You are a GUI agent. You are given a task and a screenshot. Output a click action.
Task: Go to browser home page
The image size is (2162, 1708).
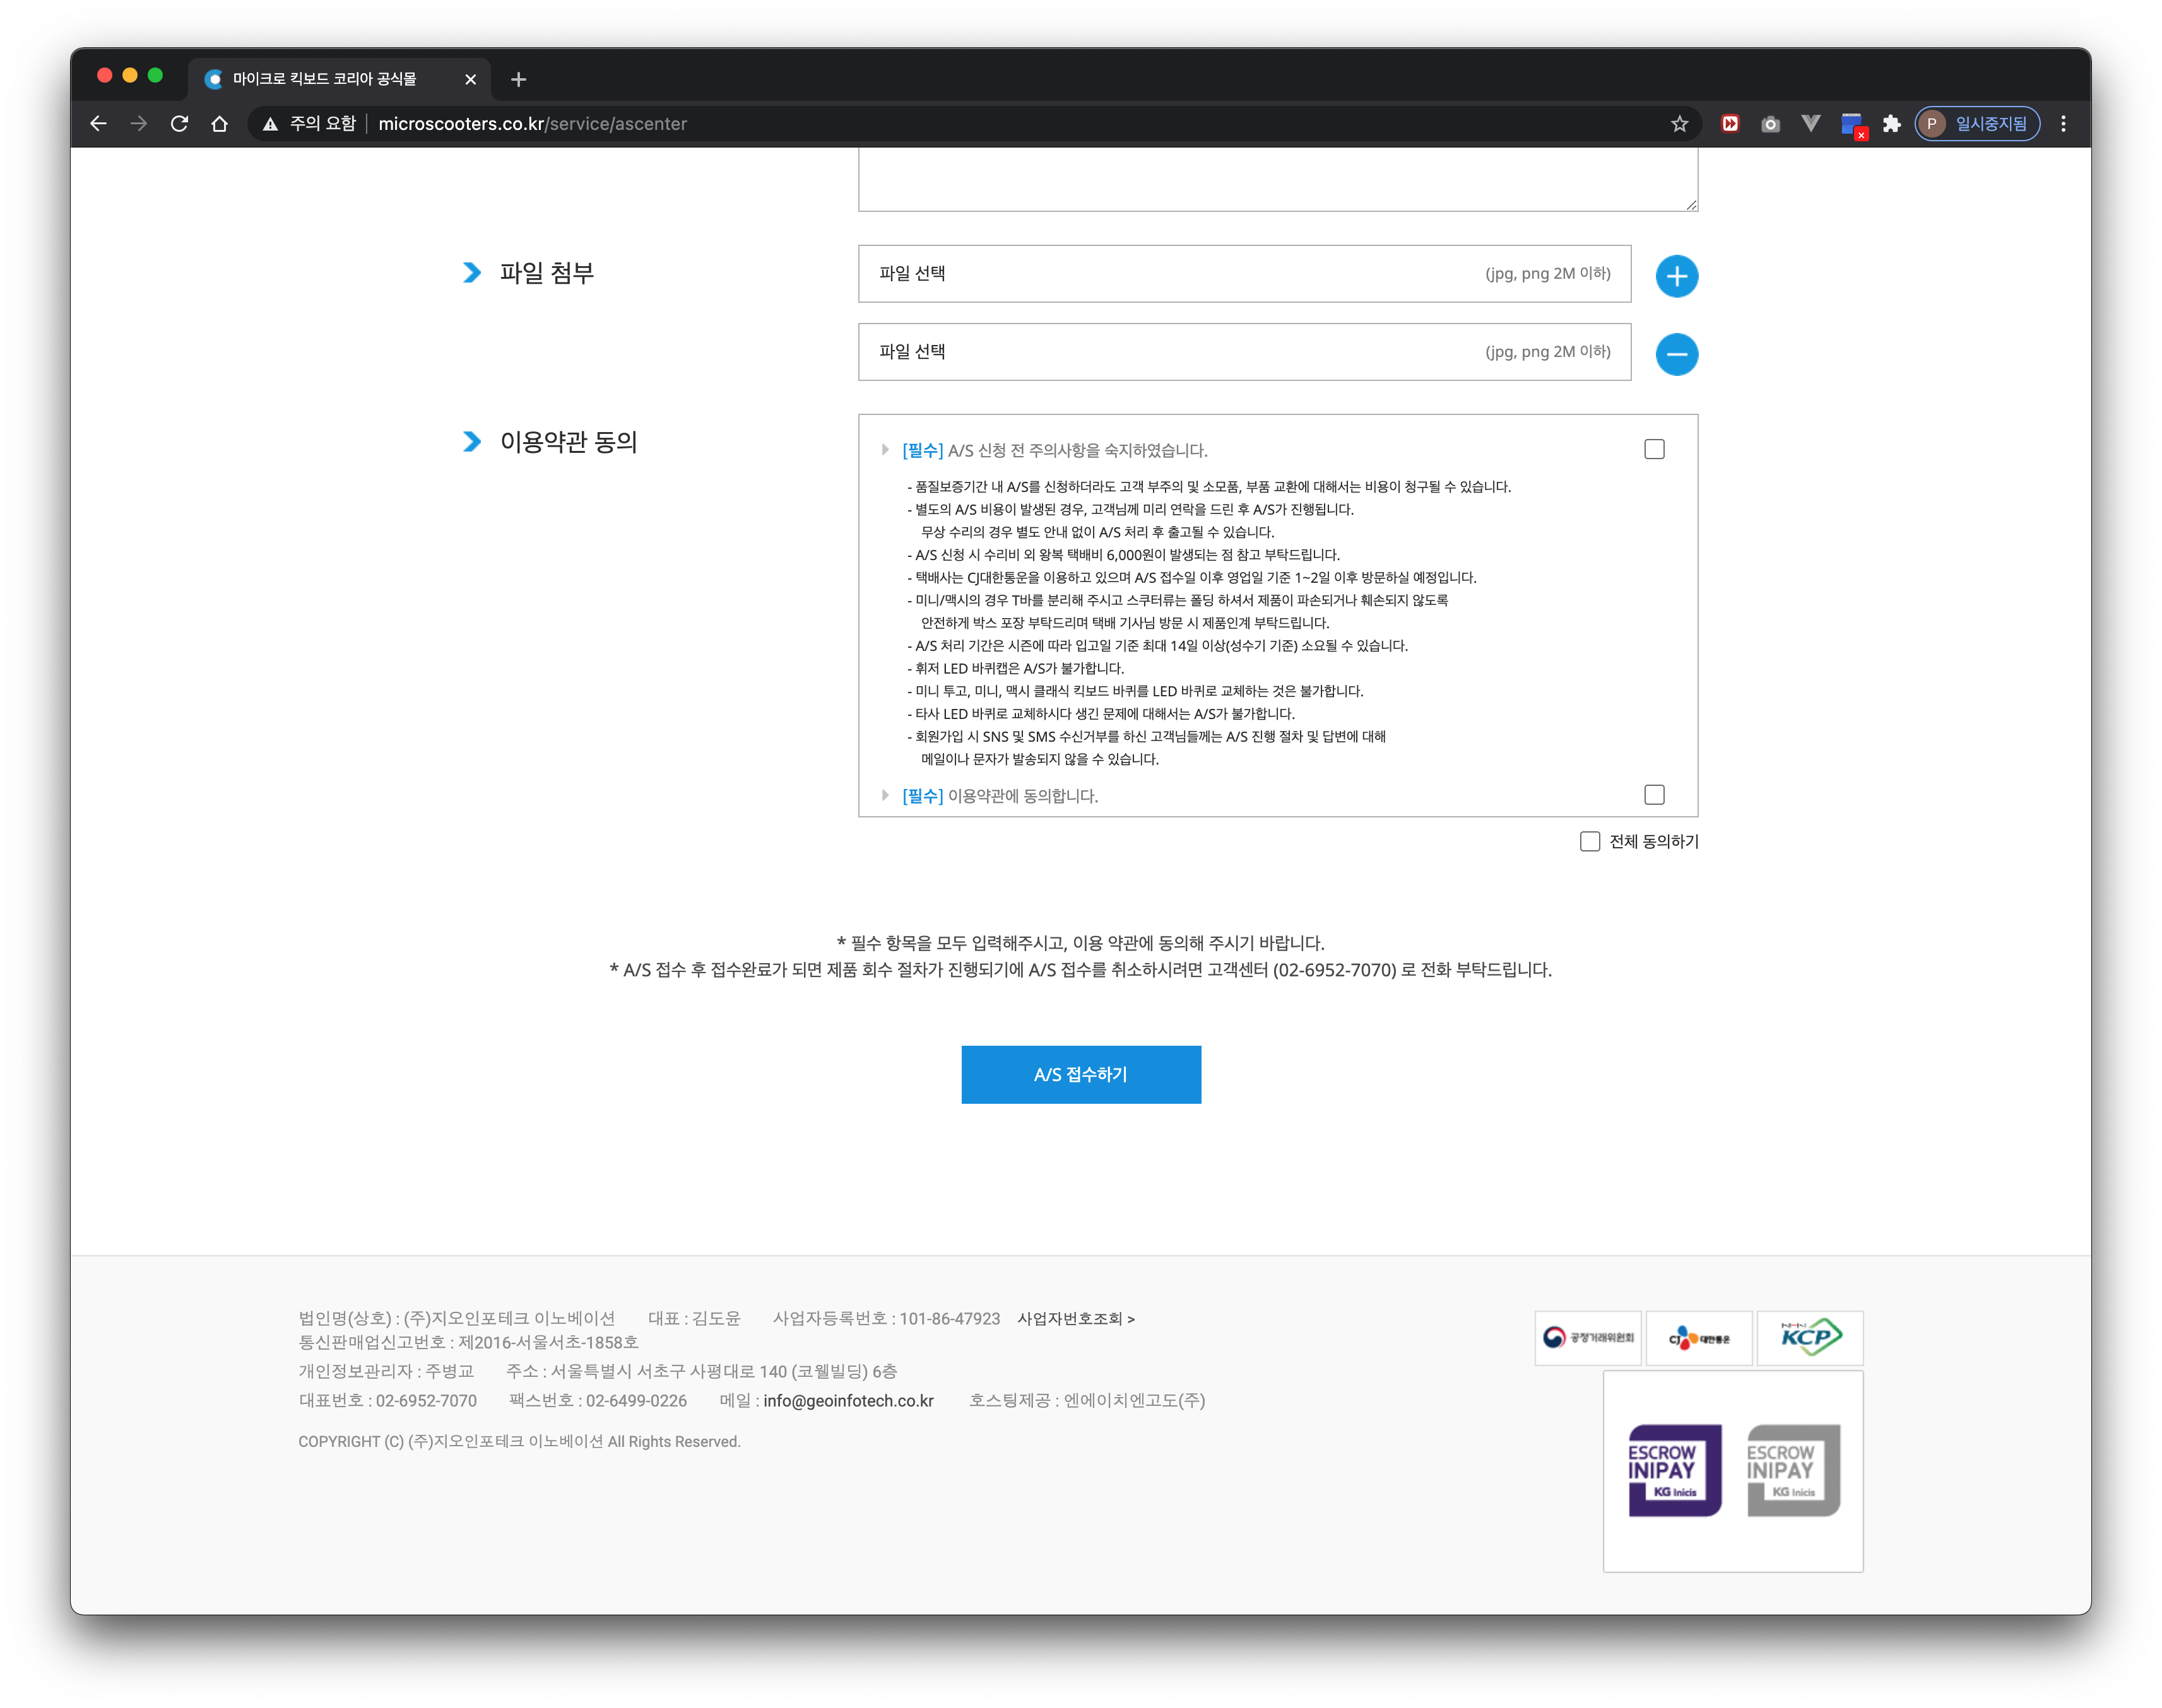tap(219, 124)
